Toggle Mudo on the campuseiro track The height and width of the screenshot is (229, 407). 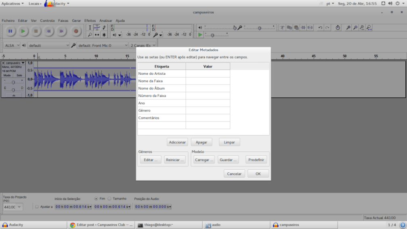pos(7,76)
